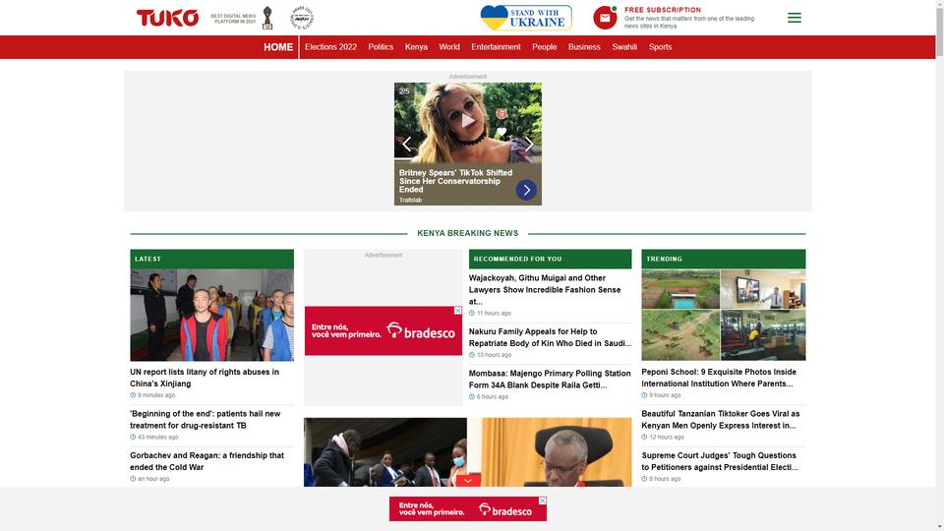Click the '12 hours ago' timestamp
Screen dimensions: 944x531
(x=667, y=437)
